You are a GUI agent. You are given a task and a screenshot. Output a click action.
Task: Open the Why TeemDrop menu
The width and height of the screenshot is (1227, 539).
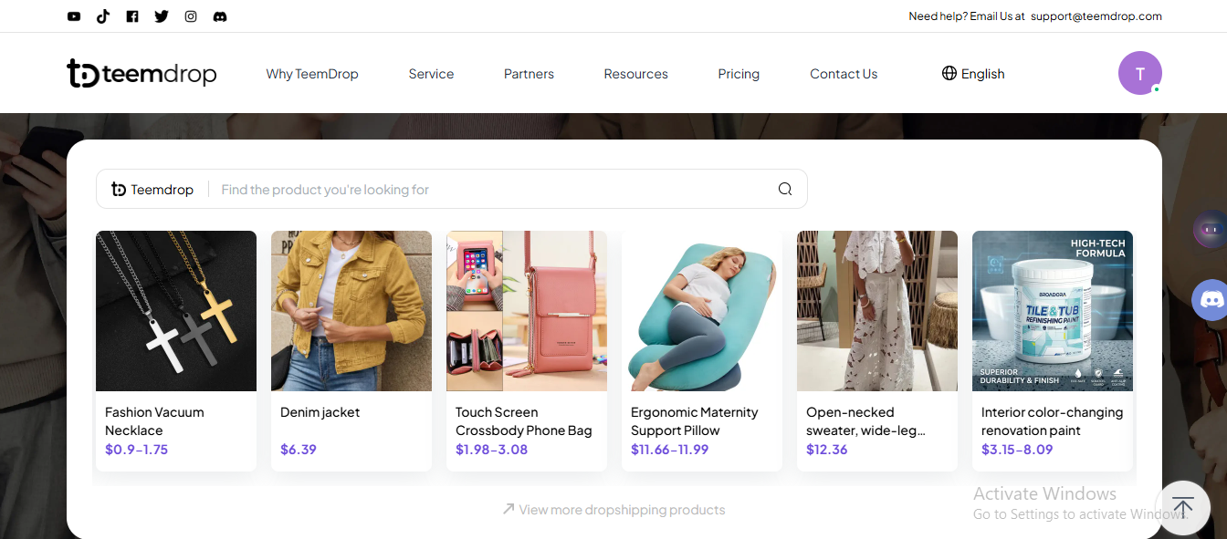tap(312, 74)
